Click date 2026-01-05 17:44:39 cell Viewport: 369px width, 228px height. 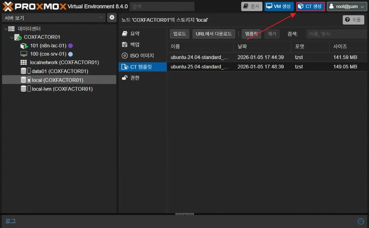[261, 57]
